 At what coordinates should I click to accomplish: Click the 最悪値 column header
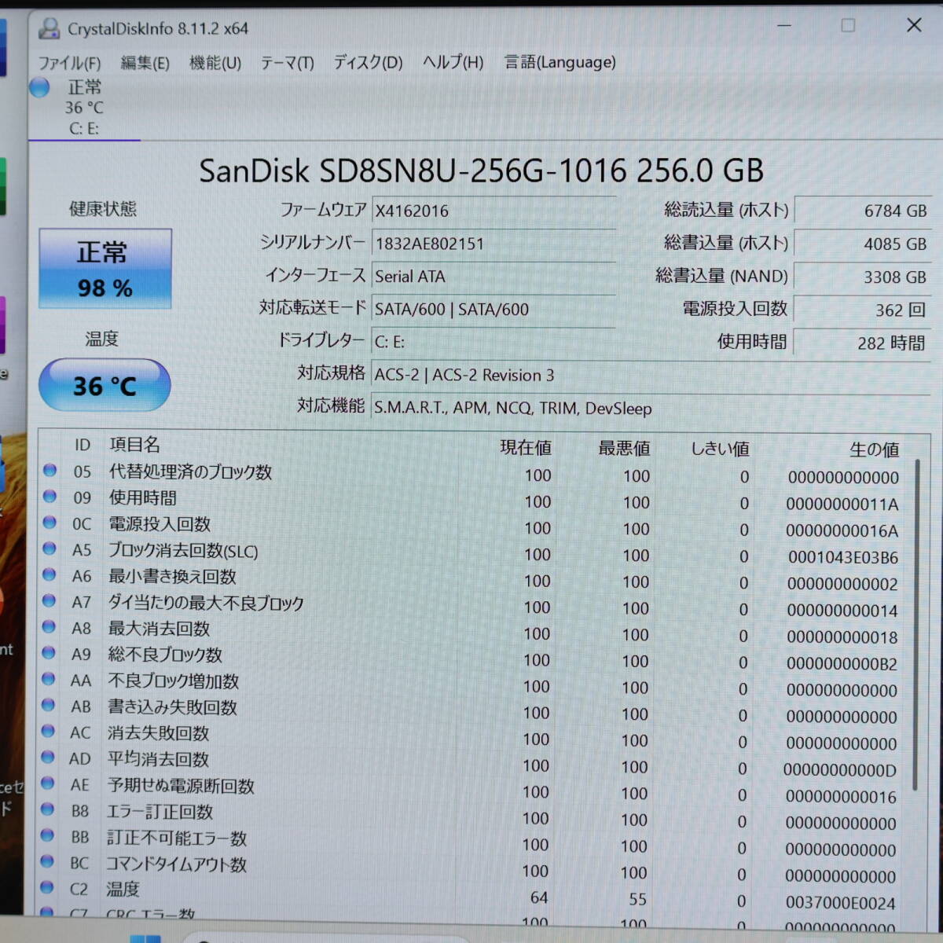click(624, 448)
